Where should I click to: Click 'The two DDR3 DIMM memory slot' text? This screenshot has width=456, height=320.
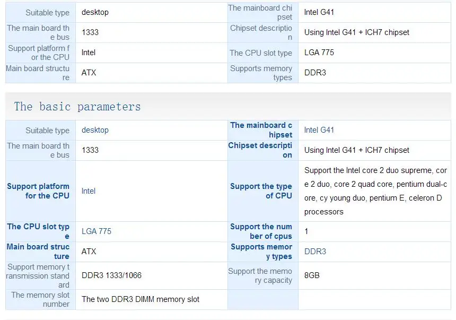click(x=141, y=299)
